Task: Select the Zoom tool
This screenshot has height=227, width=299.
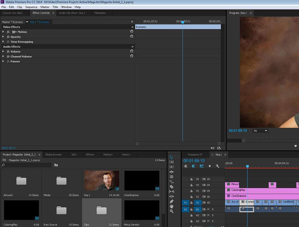Action: [172, 211]
